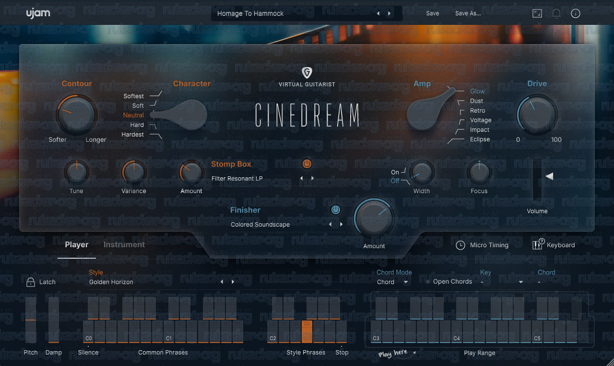Select previous preset arrow beside Homage To Hammock

click(x=378, y=13)
